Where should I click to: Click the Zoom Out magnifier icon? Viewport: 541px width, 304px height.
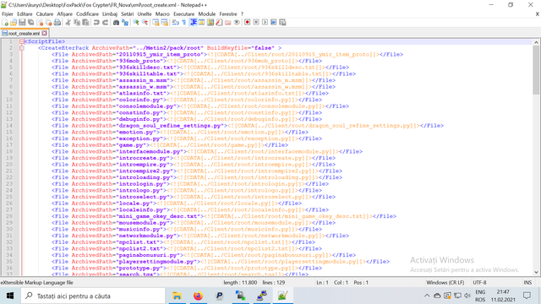click(145, 23)
